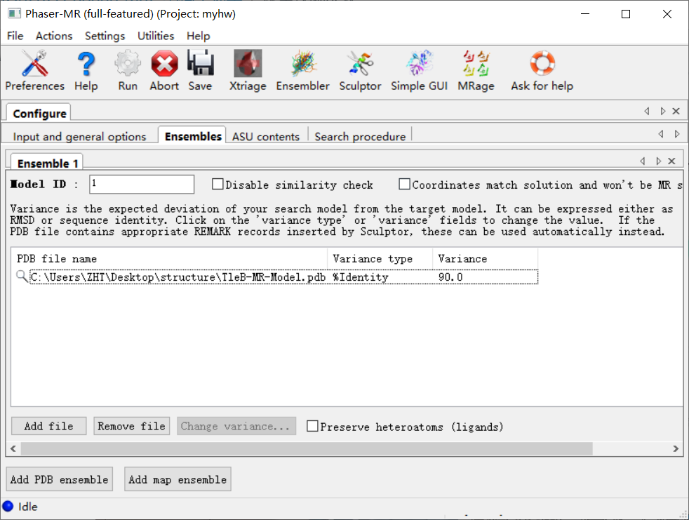Minimize the Phaser-MR window
The image size is (689, 520).
coord(585,14)
